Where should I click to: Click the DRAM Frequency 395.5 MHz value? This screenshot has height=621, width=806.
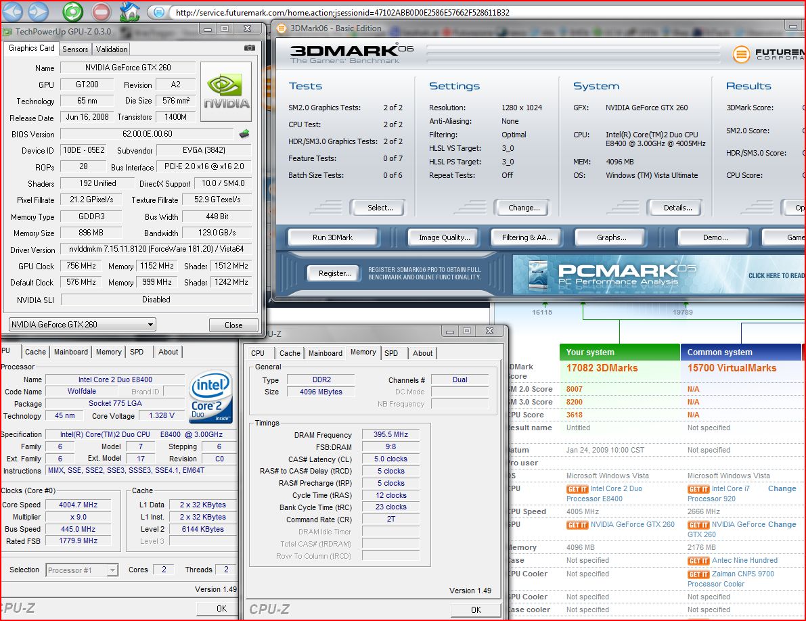pyautogui.click(x=390, y=434)
